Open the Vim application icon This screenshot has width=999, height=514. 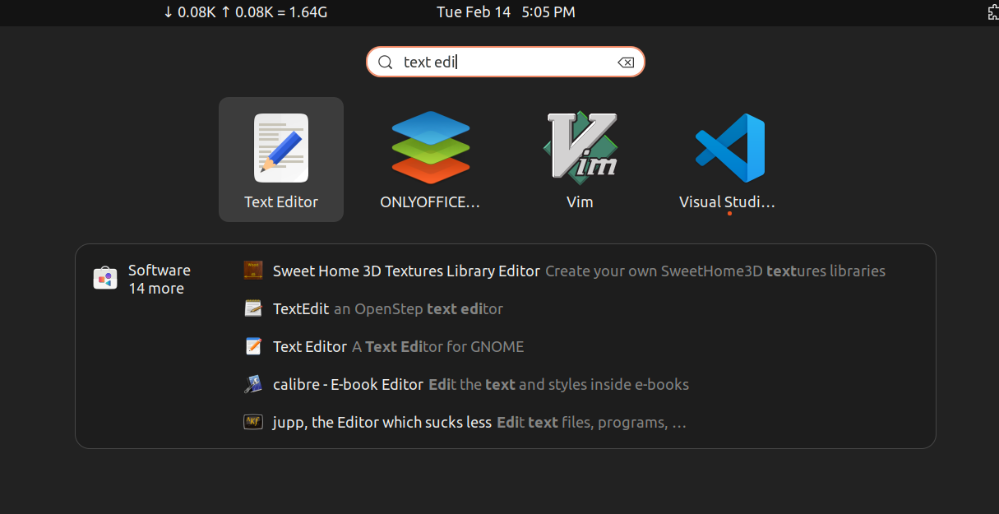tap(580, 147)
